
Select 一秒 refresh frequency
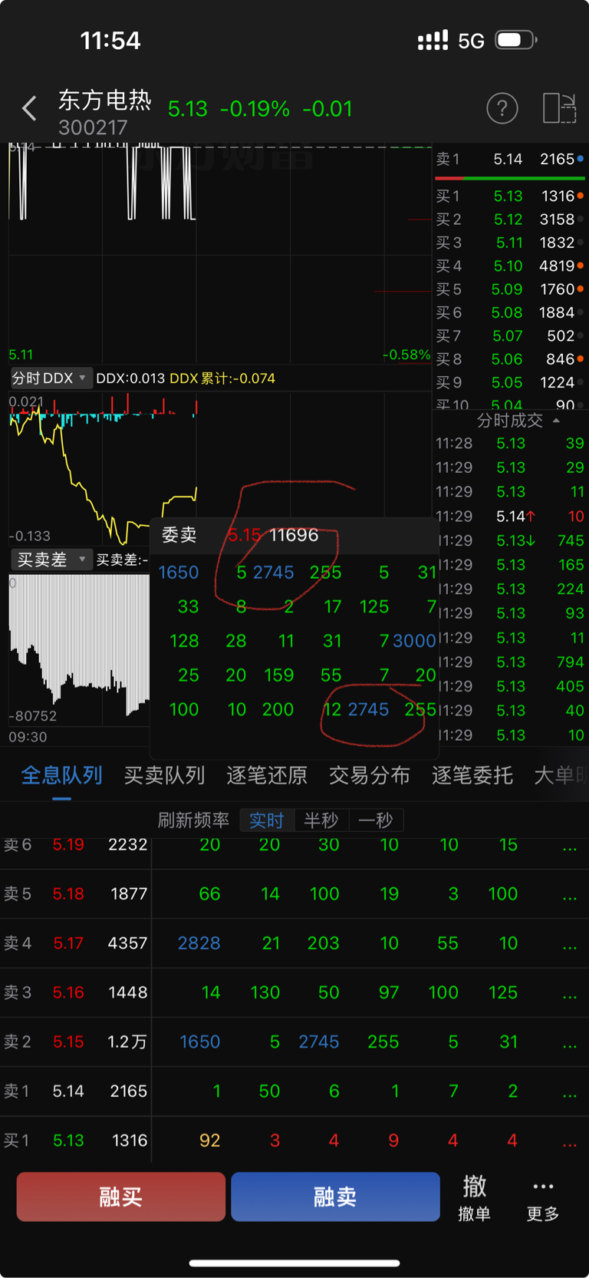tap(376, 821)
